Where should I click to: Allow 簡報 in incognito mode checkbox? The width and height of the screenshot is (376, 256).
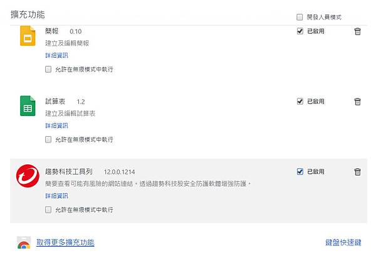click(x=49, y=69)
